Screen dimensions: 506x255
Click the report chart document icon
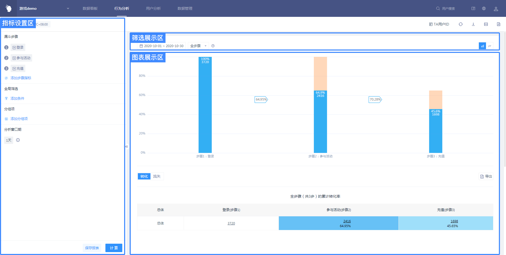coord(498,24)
